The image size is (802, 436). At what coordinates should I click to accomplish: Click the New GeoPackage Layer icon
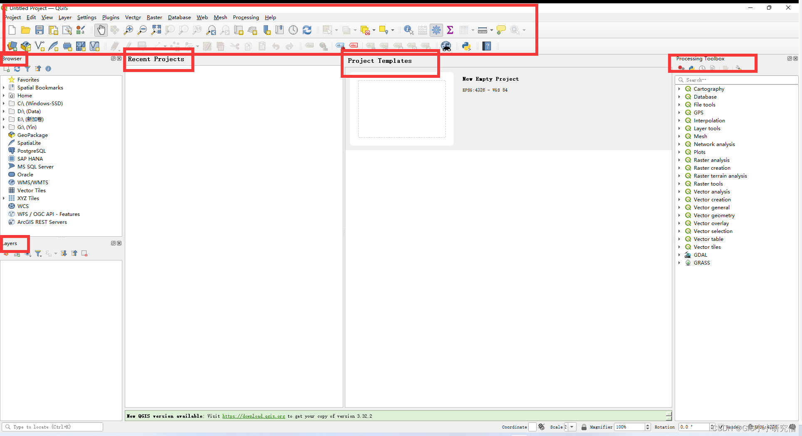[26, 46]
